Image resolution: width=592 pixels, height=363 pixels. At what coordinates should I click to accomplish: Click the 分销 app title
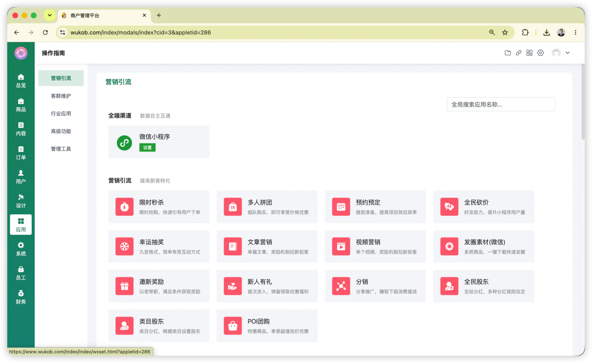pos(362,282)
